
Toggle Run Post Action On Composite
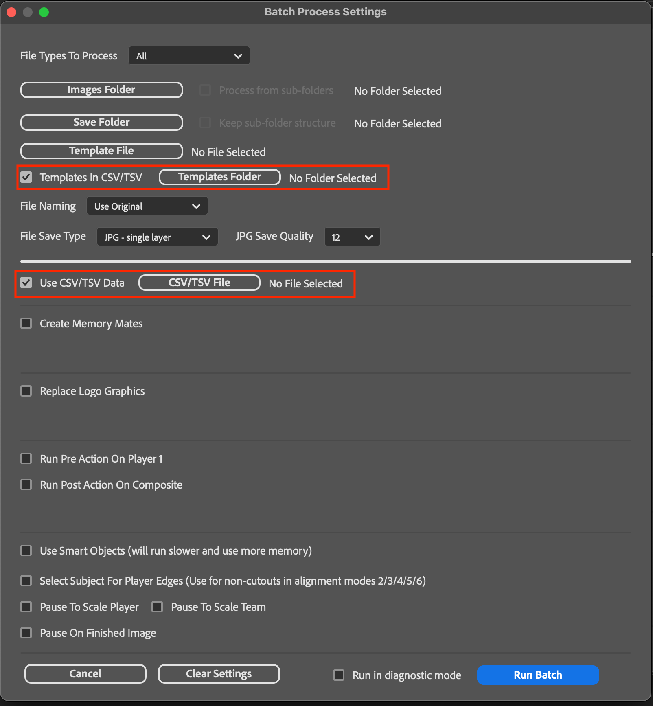[x=26, y=485]
